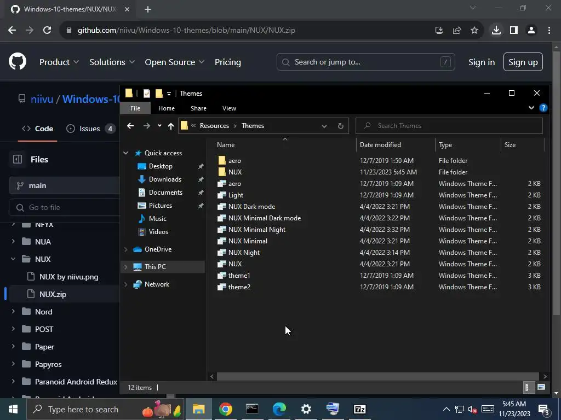
Task: Switch to the Issues tab on GitHub
Action: [90, 129]
